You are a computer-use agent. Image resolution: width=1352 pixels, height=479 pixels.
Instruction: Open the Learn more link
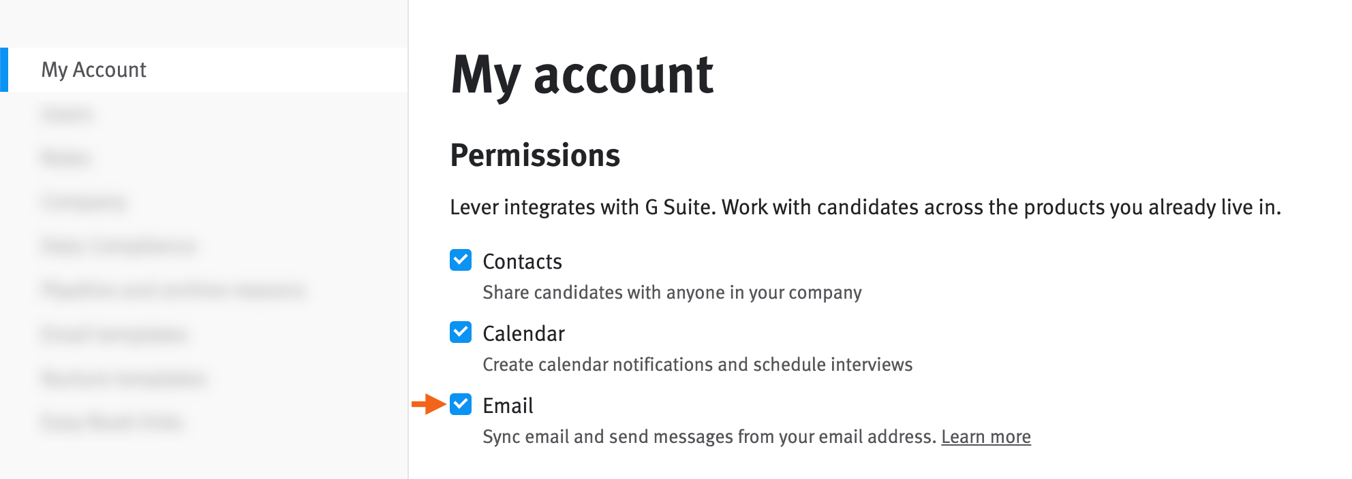coord(986,437)
